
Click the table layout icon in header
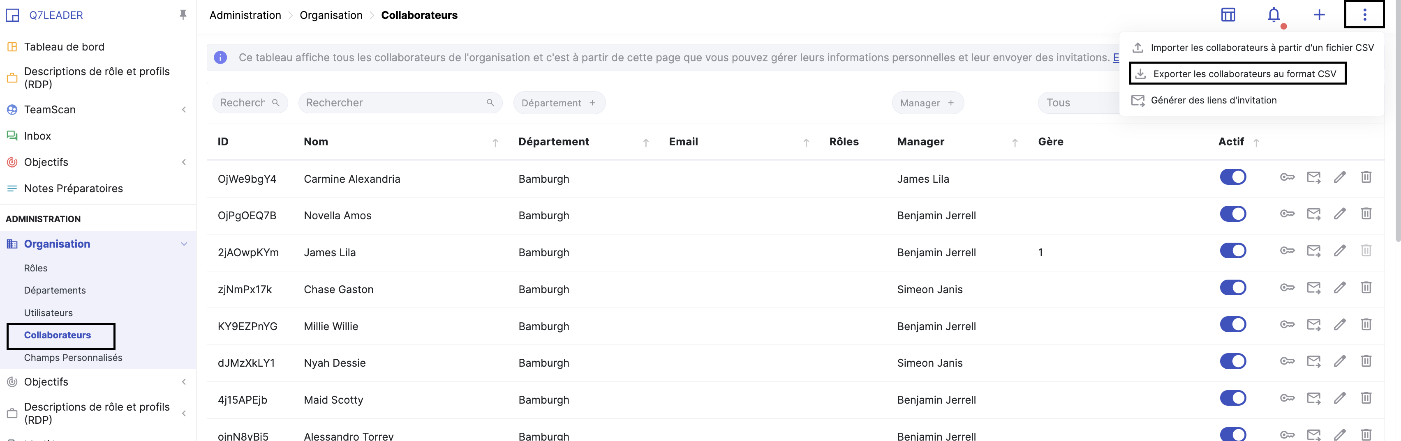pyautogui.click(x=1228, y=15)
